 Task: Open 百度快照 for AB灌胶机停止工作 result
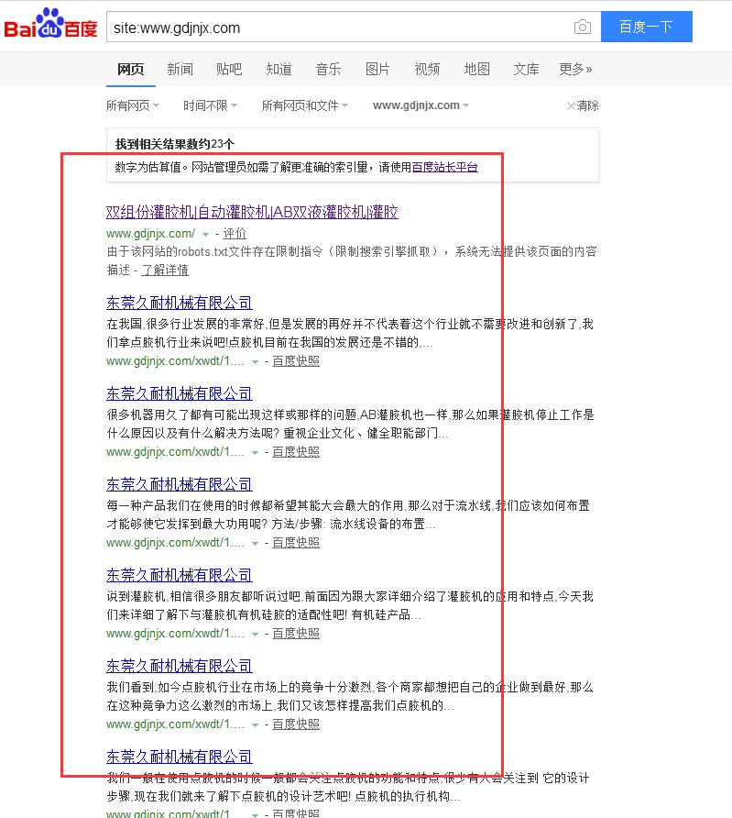296,452
